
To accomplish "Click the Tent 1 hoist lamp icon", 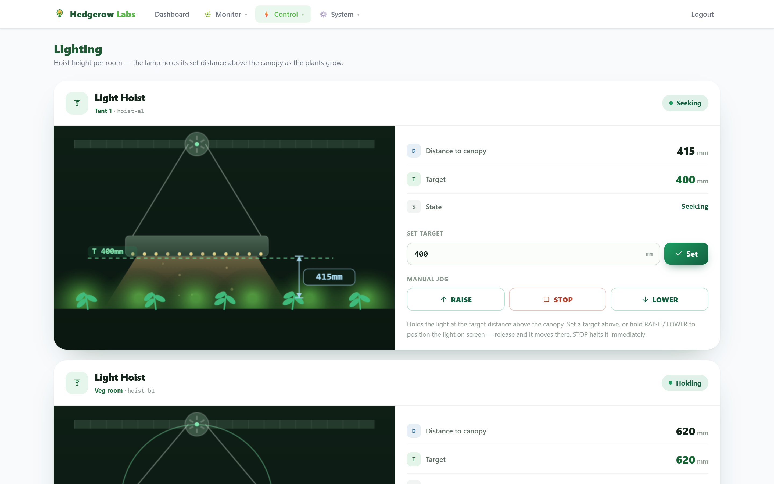I will (x=77, y=103).
